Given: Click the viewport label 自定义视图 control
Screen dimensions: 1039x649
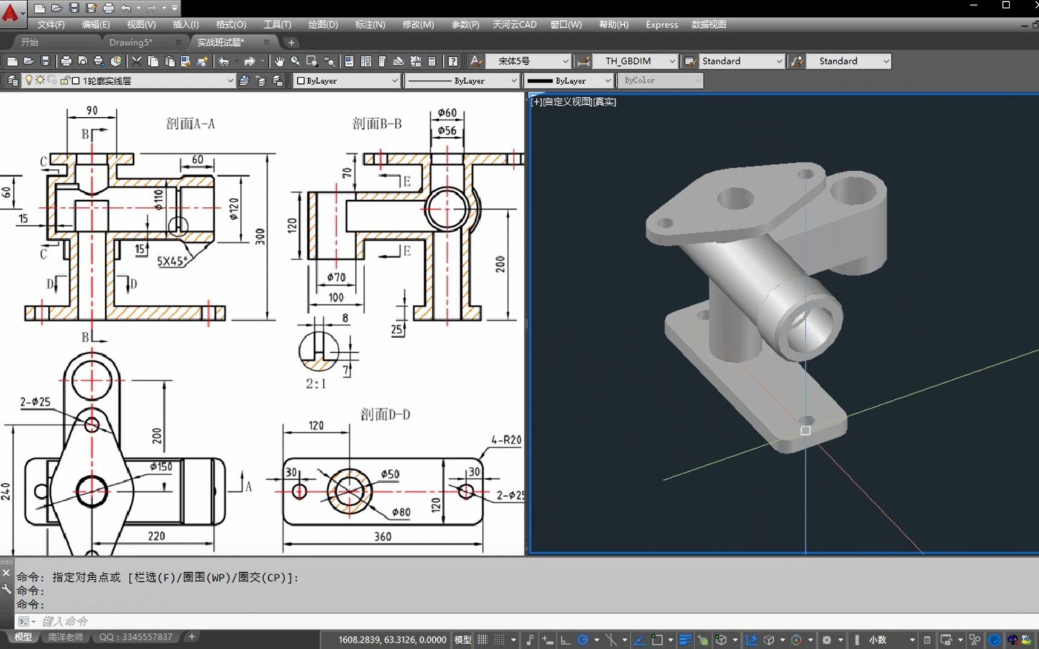Looking at the screenshot, I should pyautogui.click(x=566, y=102).
